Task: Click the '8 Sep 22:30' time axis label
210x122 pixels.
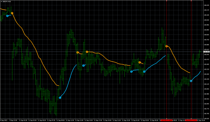Action: tap(13, 120)
